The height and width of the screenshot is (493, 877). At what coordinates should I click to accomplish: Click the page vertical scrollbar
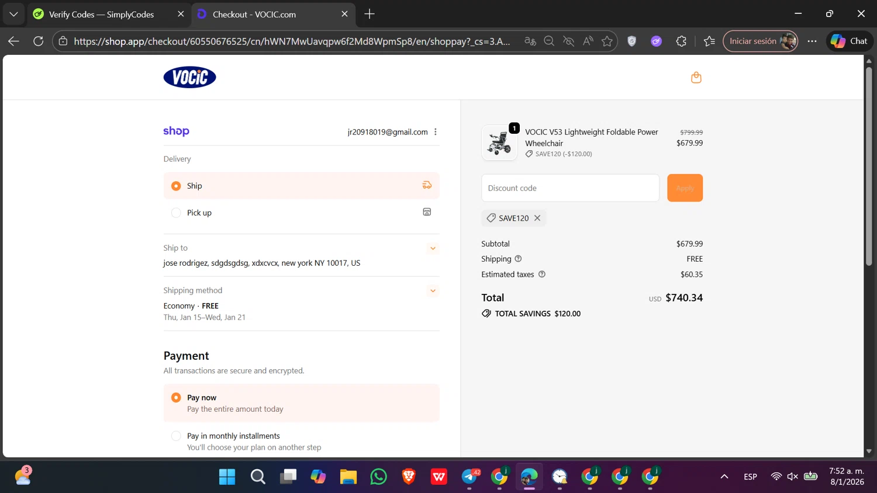pyautogui.click(x=869, y=166)
